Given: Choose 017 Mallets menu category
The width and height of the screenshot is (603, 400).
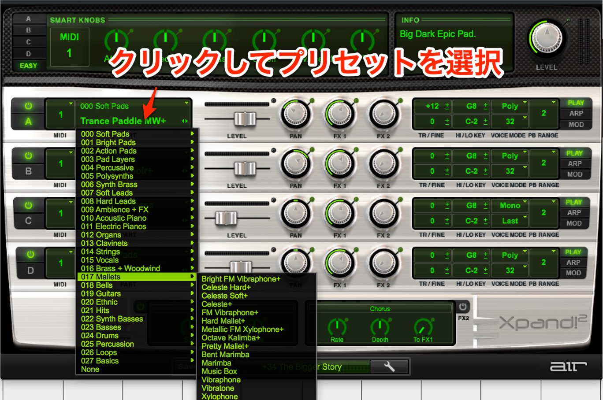Looking at the screenshot, I should coord(138,277).
